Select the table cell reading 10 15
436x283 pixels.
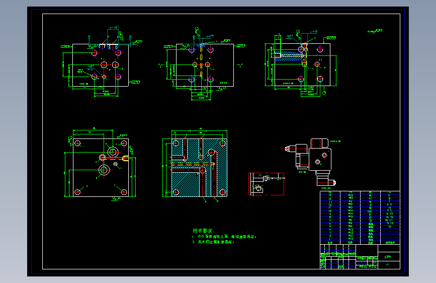[x=389, y=221]
